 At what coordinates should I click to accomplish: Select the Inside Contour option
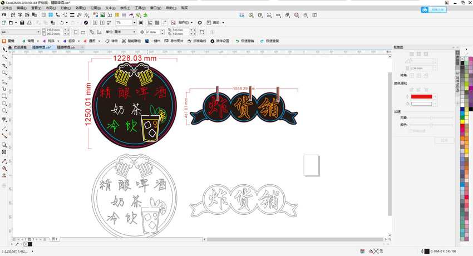tap(418, 54)
